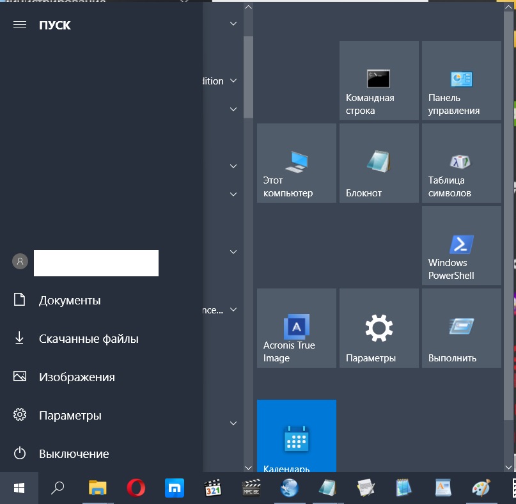516x504 pixels.
Task: Launch Maxthon browser from the taskbar
Action: [x=175, y=488]
